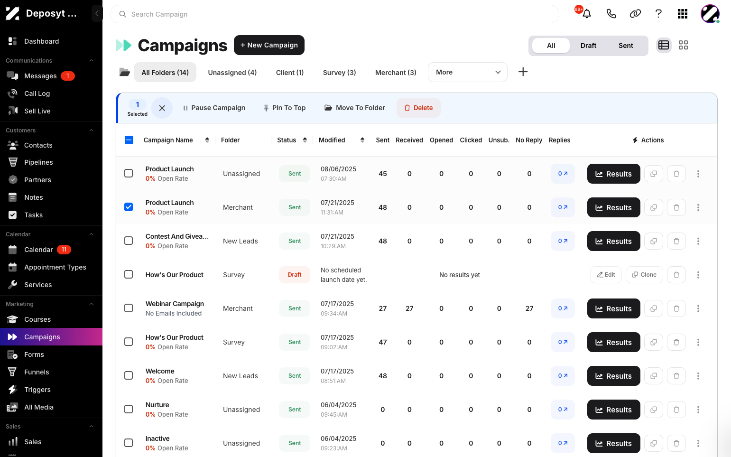Delete the Webinar Campaign row via trash icon
This screenshot has height=457, width=731.
click(x=676, y=308)
